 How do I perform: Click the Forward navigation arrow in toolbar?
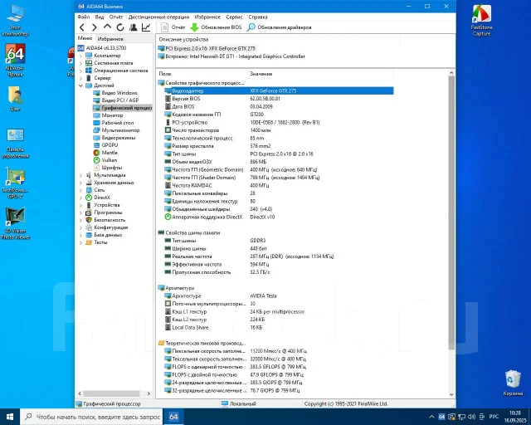pyautogui.click(x=95, y=27)
